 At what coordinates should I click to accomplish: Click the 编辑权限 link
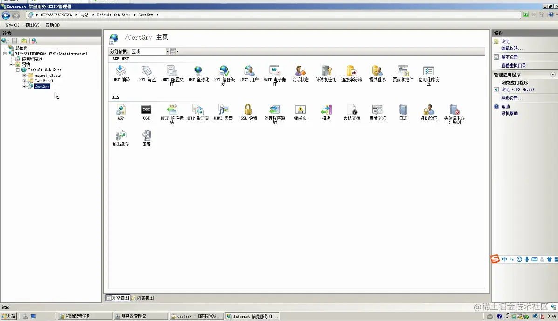coord(512,48)
